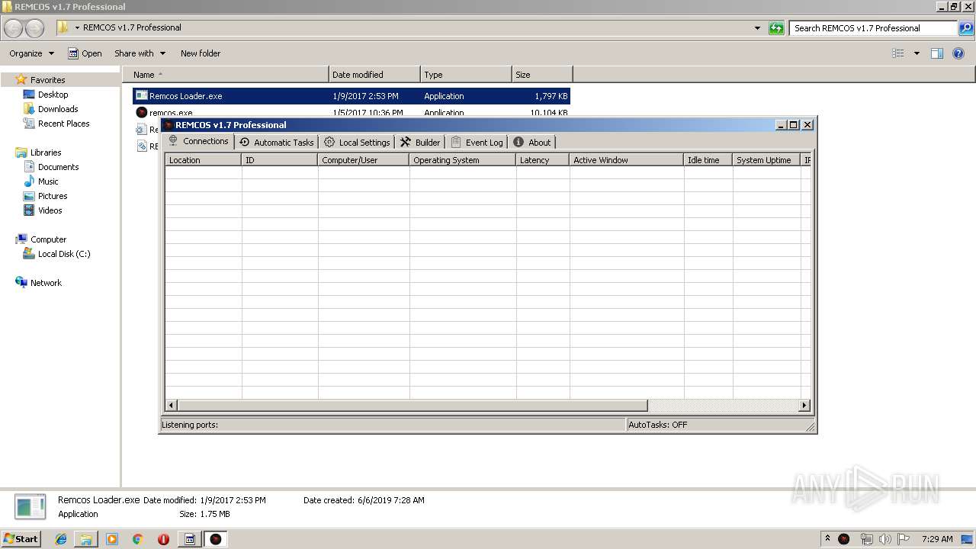This screenshot has height=549, width=976.
Task: Open the Local Settings tab
Action: click(356, 142)
